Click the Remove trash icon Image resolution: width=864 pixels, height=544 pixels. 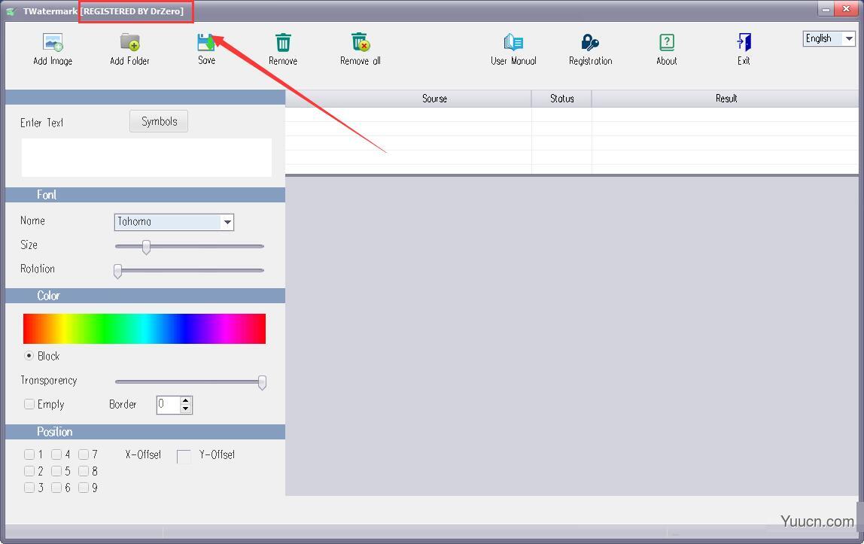coord(283,42)
